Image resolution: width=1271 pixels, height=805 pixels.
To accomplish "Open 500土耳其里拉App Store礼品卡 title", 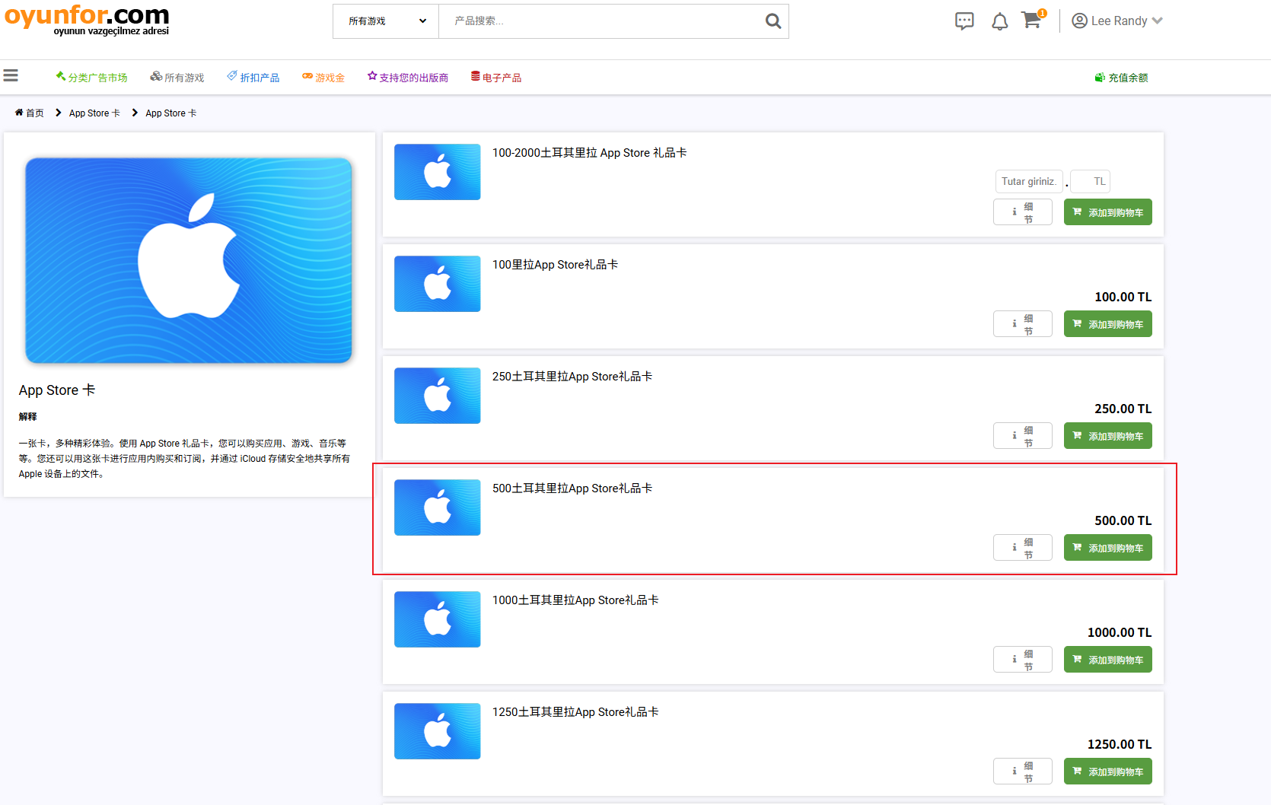I will tap(572, 488).
